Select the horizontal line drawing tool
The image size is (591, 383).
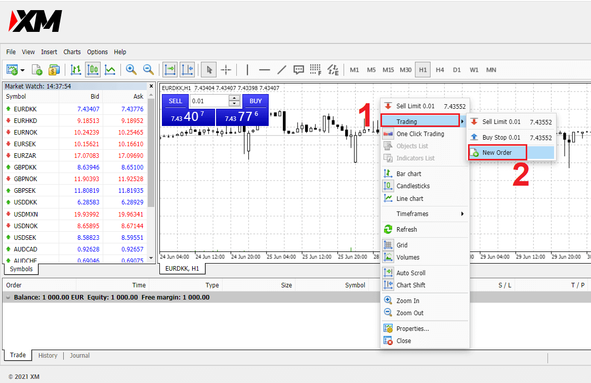tap(265, 70)
